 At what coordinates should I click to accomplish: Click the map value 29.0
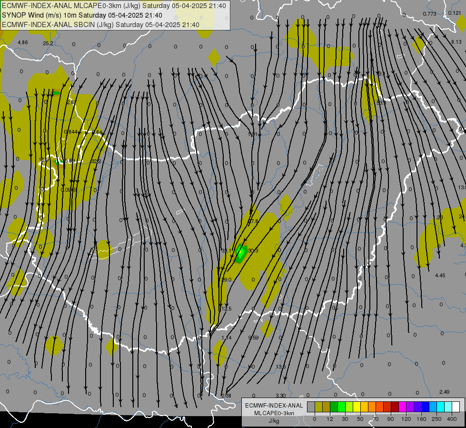[227, 280]
